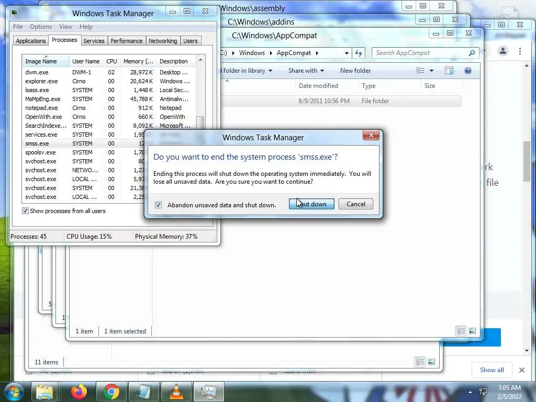The width and height of the screenshot is (536, 402).
Task: Click the Chrome page vertical scrollbar thumb
Action: click(x=527, y=161)
